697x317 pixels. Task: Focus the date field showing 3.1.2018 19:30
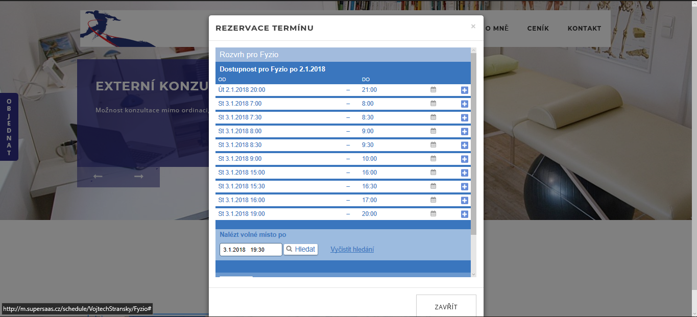click(x=250, y=250)
